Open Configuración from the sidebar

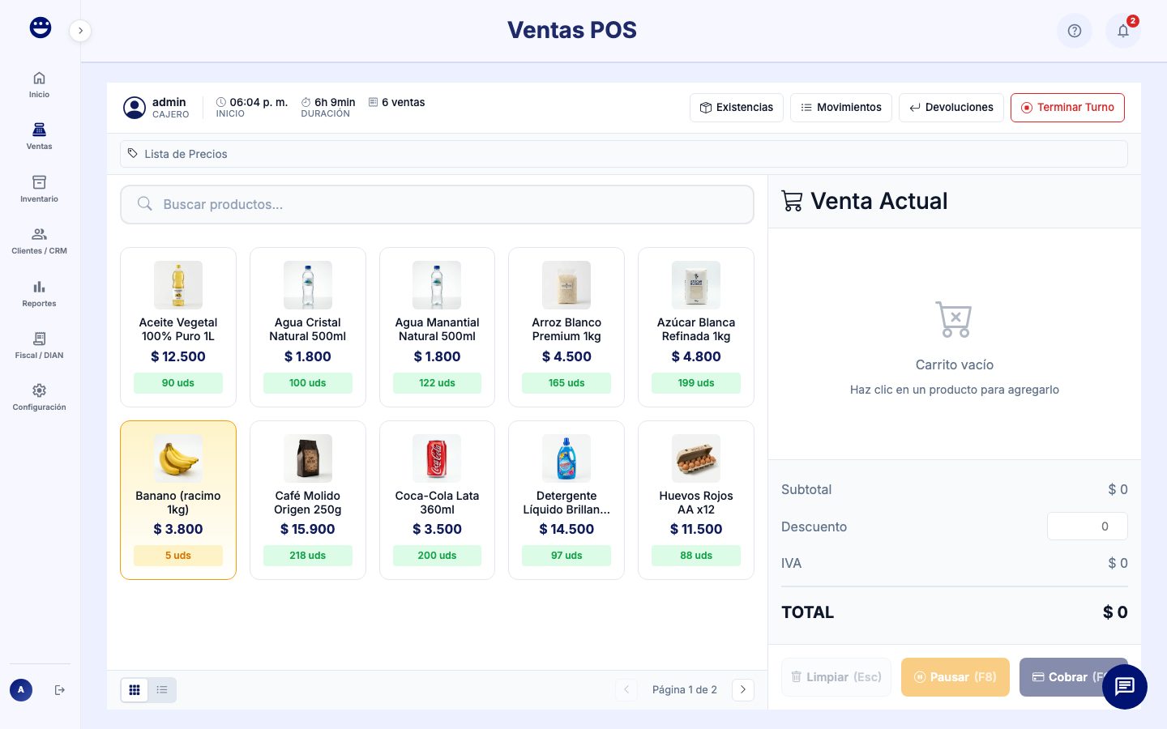click(x=39, y=397)
